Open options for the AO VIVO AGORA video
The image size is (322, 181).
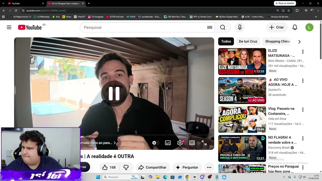(303, 81)
